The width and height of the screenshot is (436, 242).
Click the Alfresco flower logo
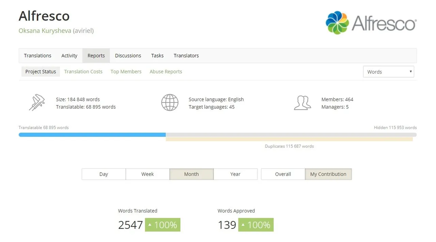point(337,23)
